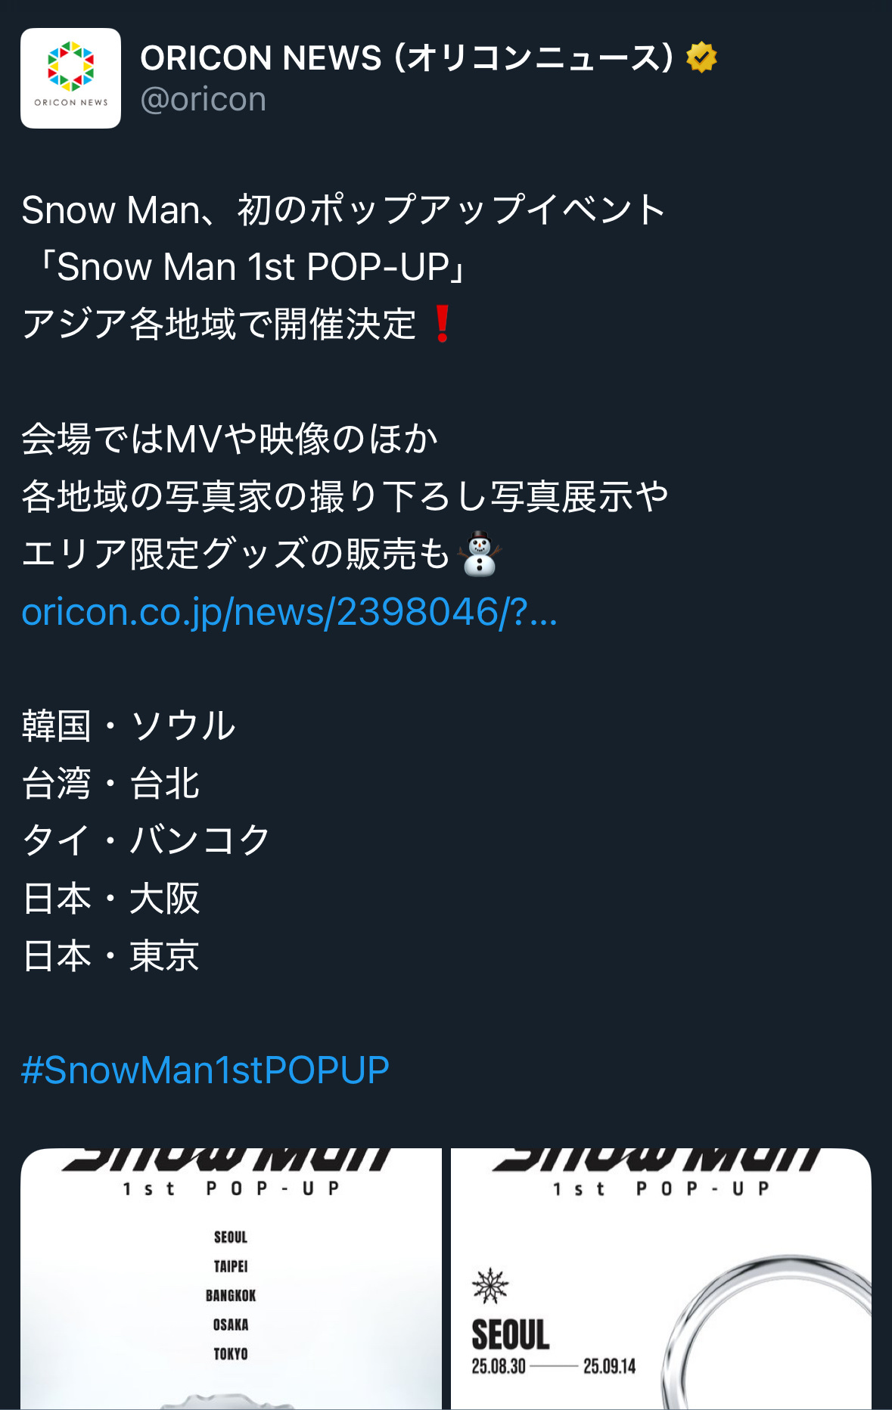Screen dimensions: 892x1410
Task: Open the oricon.co.jp/news/2398046 link
Action: pyautogui.click(x=290, y=611)
